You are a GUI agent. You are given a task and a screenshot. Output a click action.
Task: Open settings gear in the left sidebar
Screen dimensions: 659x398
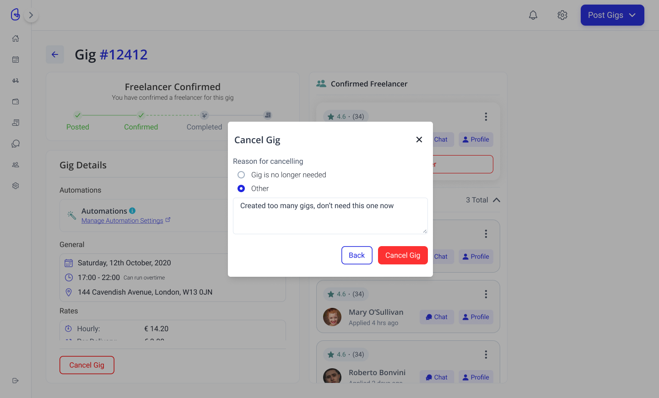click(16, 186)
